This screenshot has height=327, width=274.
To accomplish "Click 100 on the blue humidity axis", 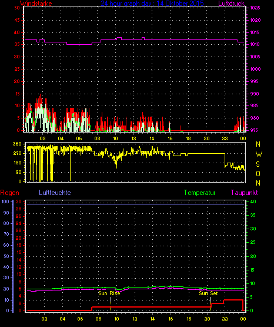I will point(5,202).
